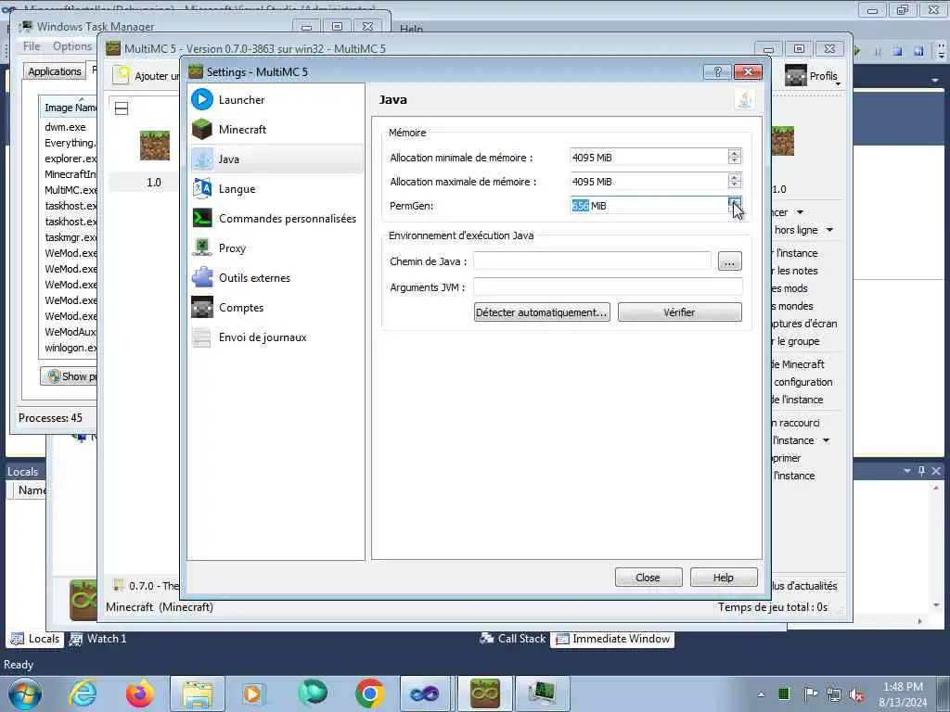Screen dimensions: 950x712
Task: Click the minimum memory allocation field
Action: 648,157
